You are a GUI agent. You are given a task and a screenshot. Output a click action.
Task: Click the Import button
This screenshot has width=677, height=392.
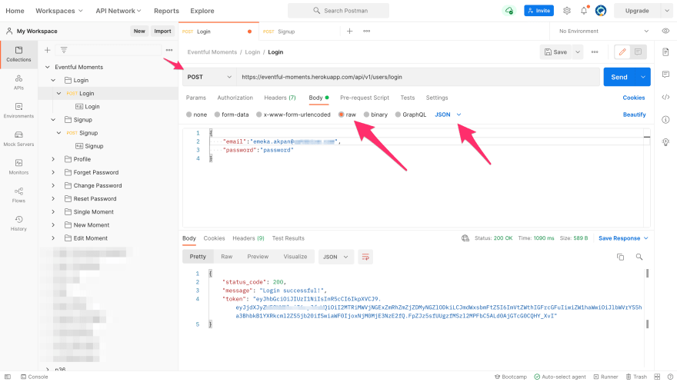(162, 31)
